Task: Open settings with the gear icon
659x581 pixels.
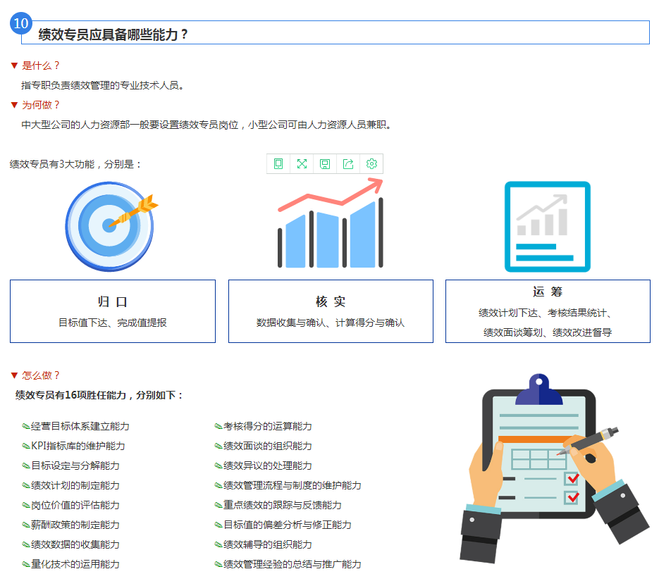Action: [x=371, y=164]
